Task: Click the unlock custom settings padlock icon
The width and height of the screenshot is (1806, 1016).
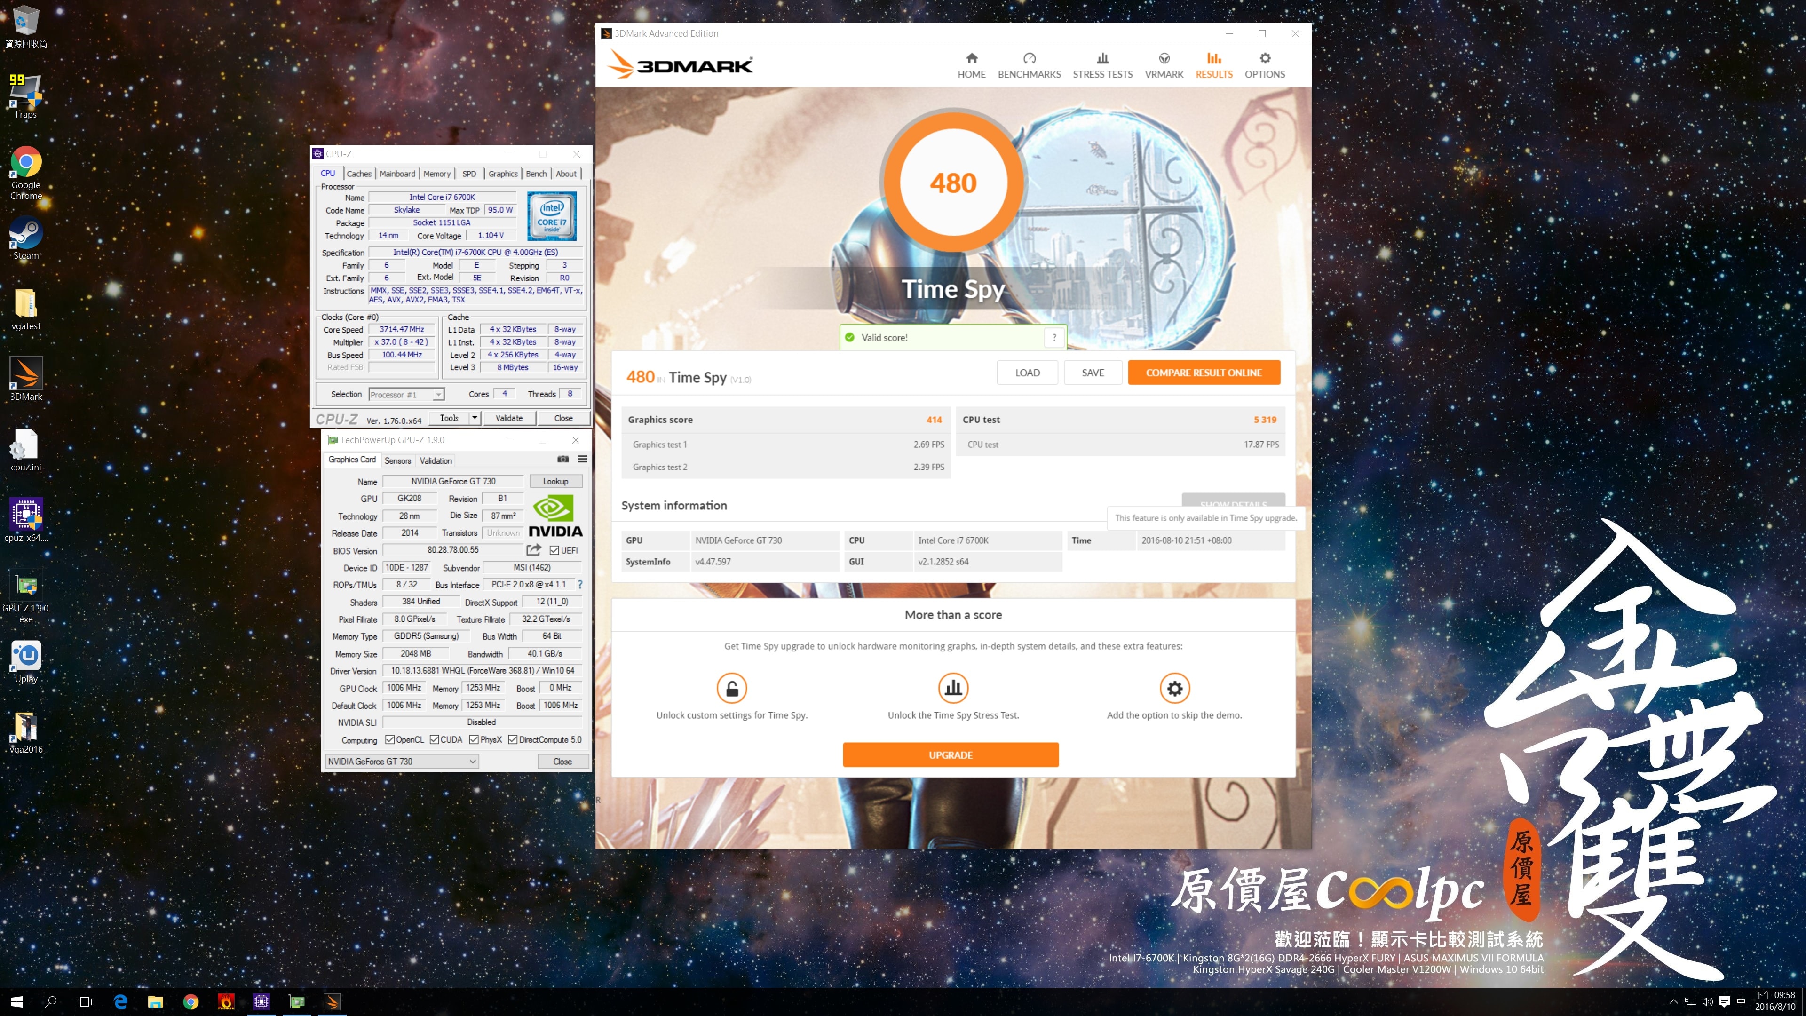Action: [731, 688]
